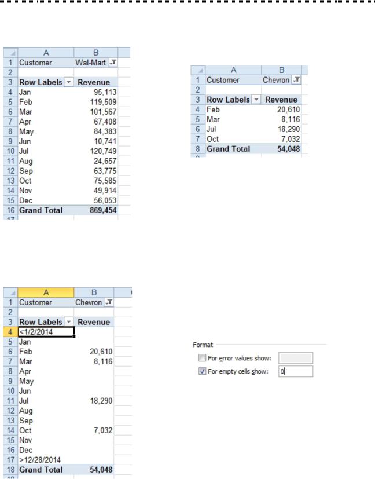Select the Wal-Mart Jan revenue 95,113
The image size is (375, 479).
tap(96, 92)
